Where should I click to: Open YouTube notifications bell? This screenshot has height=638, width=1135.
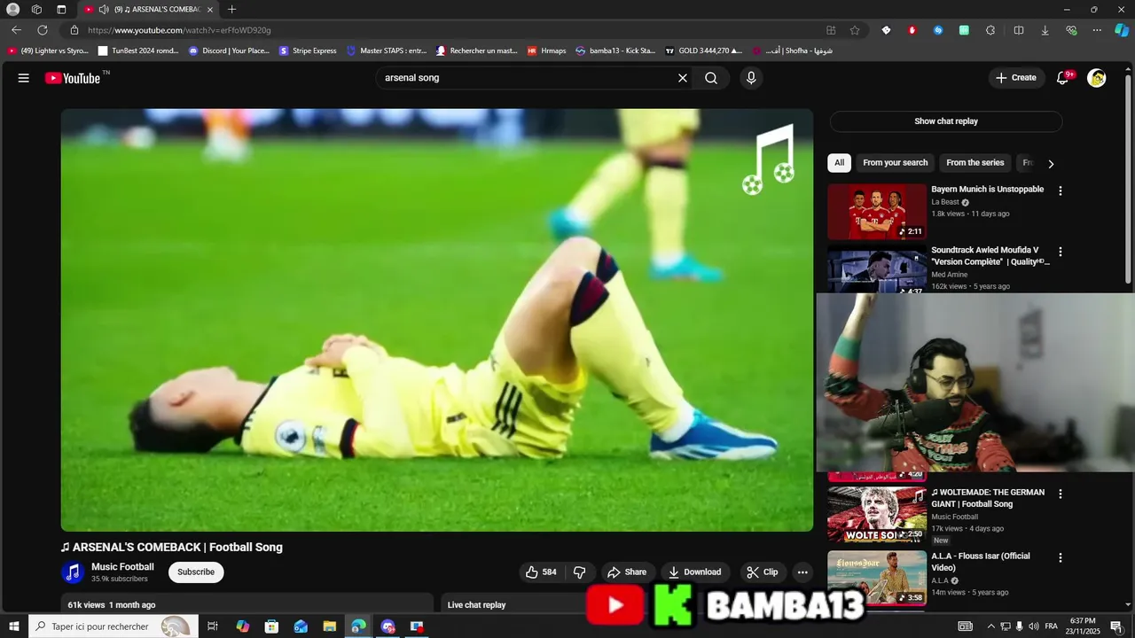1062,78
